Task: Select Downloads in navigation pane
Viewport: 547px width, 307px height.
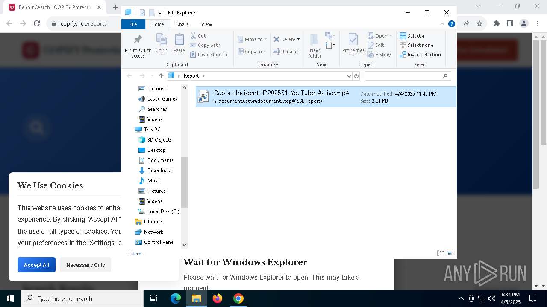Action: click(x=156, y=171)
